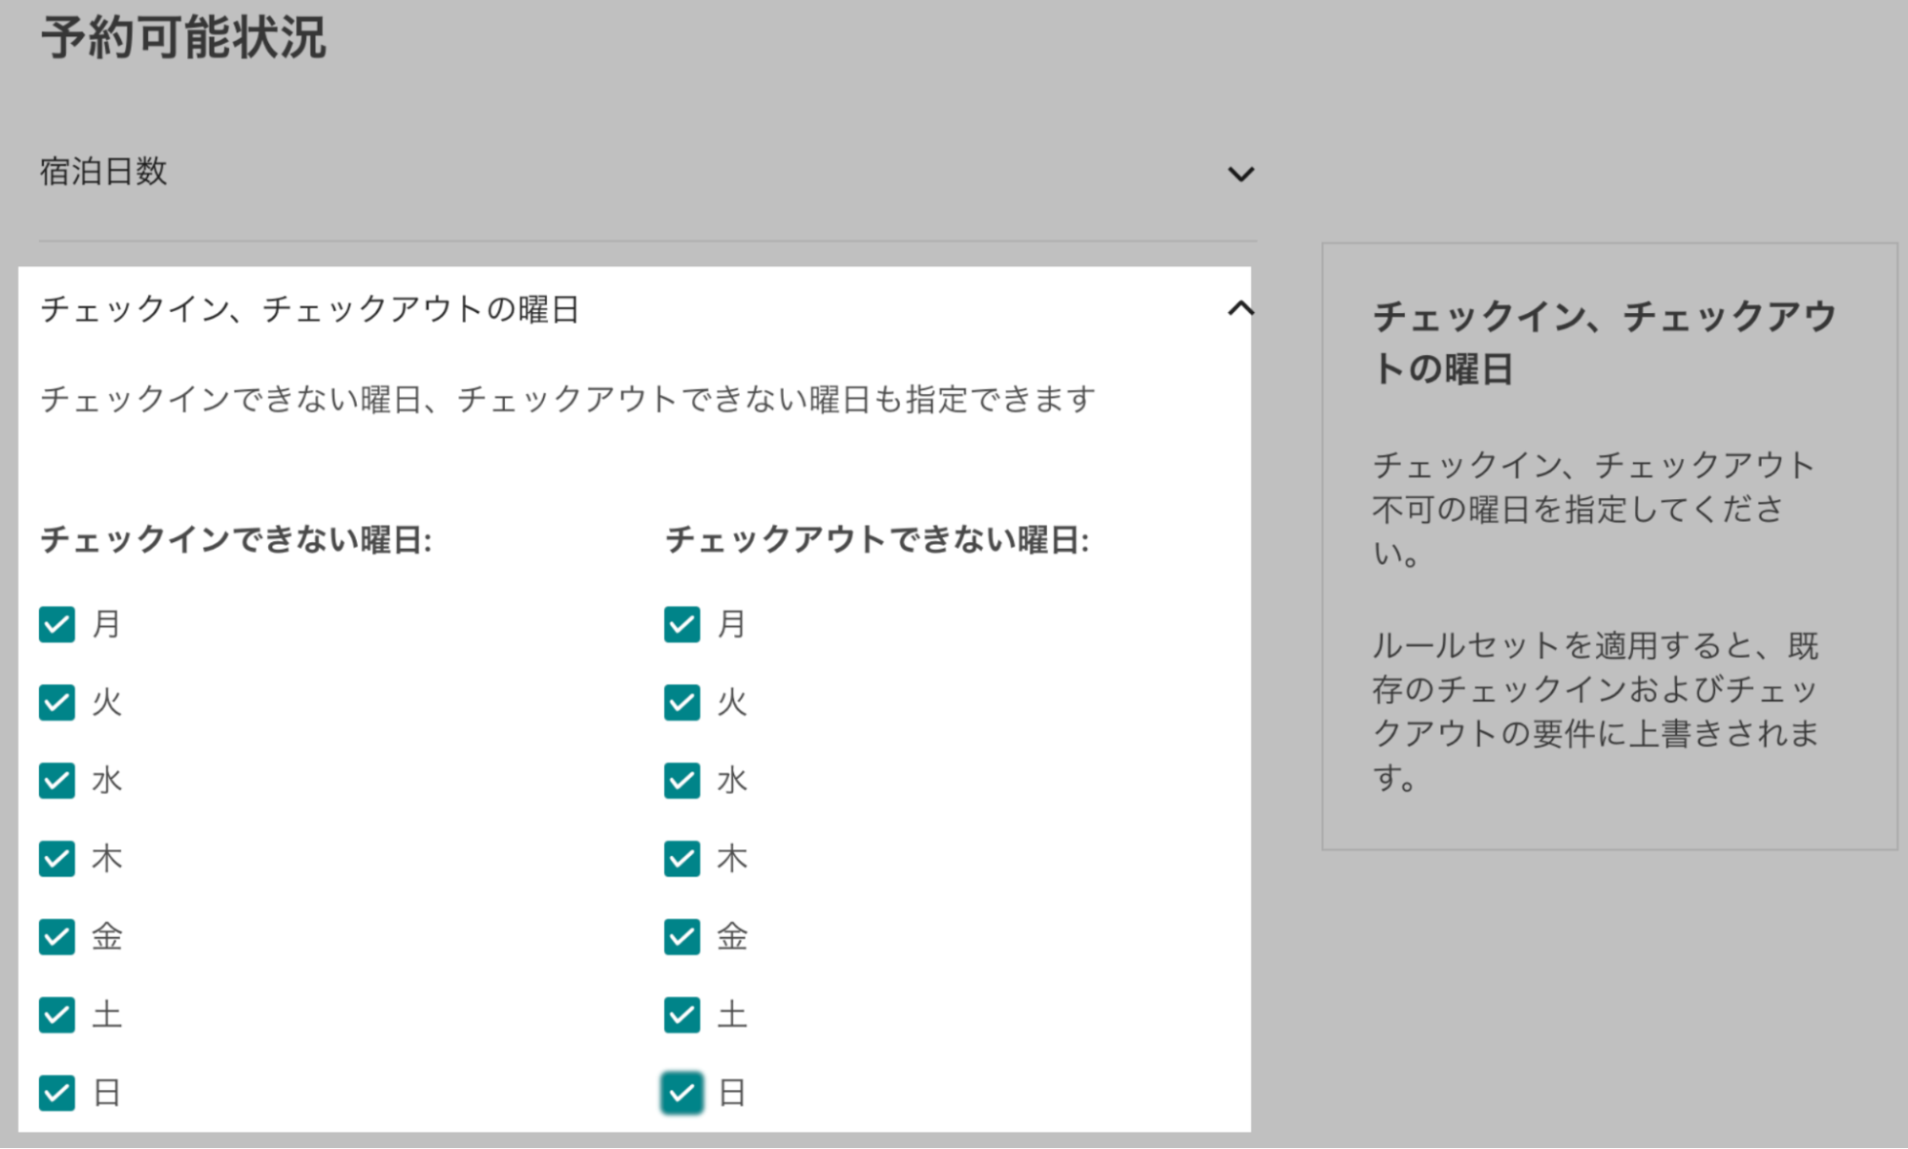Uncheck focused Sunday (日) checkout checkbox
Viewport: 1908px width, 1149px height.
pyautogui.click(x=681, y=1093)
